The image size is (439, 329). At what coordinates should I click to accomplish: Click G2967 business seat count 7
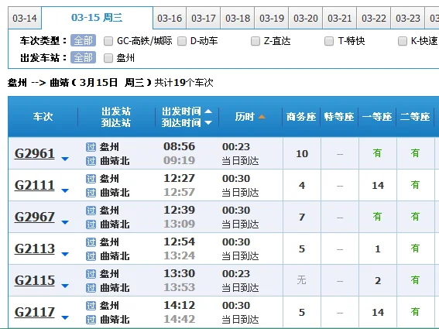click(302, 217)
